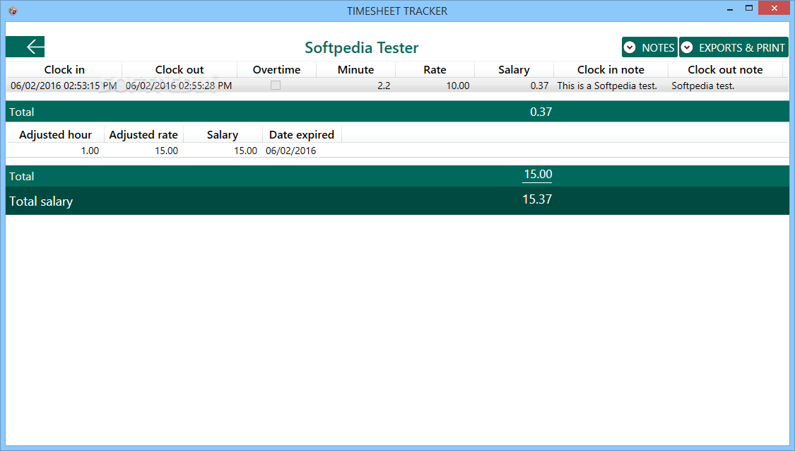Click the adjusted rate cell 15.00

click(166, 151)
